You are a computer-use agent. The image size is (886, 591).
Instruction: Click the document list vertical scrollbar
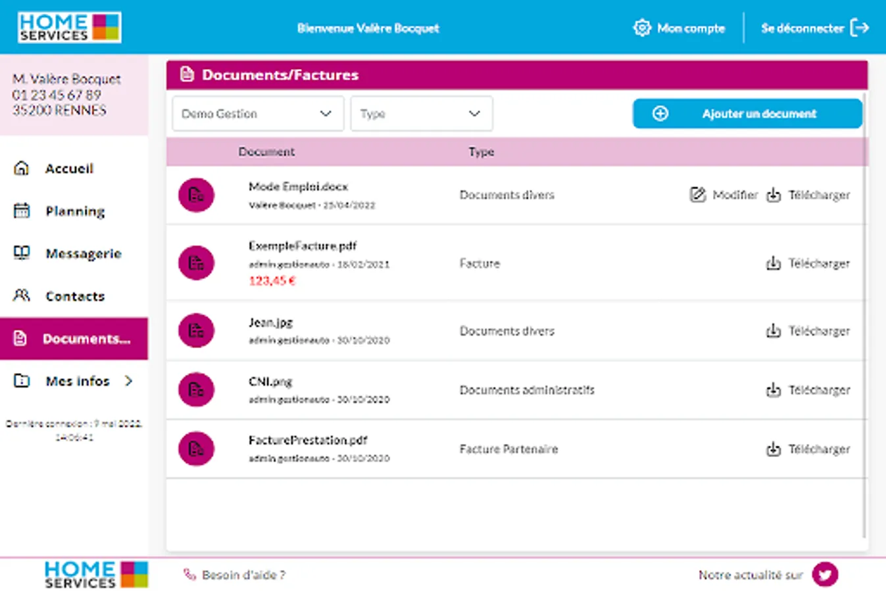click(864, 315)
